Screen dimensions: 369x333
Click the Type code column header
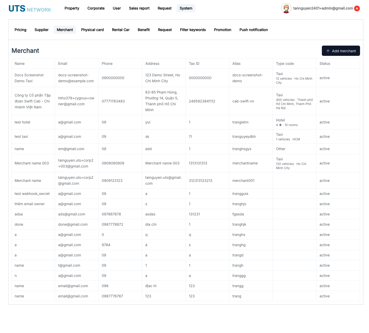pyautogui.click(x=285, y=64)
